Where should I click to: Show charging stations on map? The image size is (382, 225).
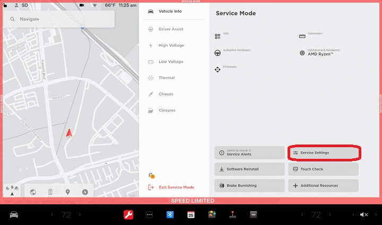coord(85,192)
